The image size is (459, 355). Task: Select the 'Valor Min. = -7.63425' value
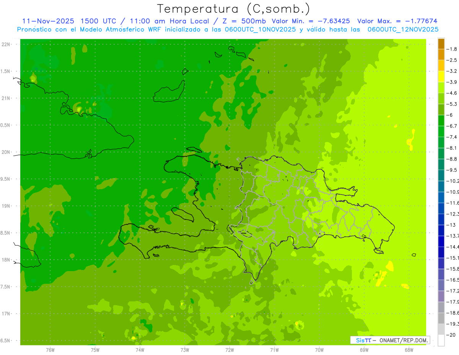coord(311,21)
